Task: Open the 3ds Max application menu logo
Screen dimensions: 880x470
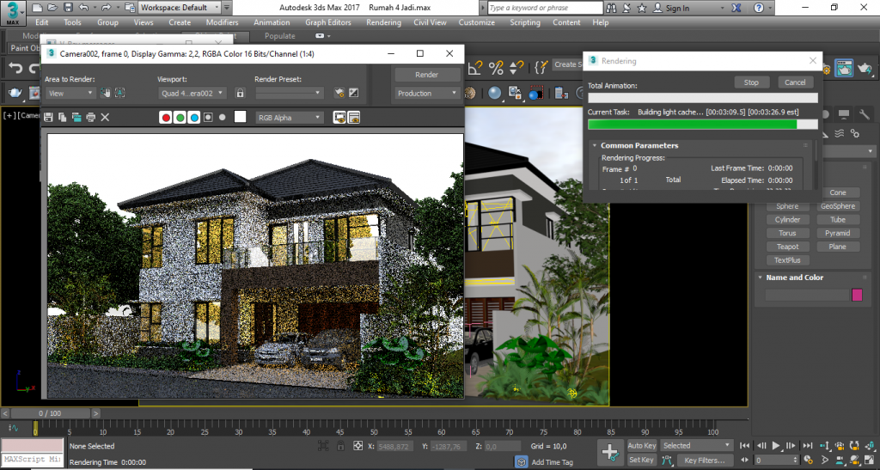Action: 12,12
